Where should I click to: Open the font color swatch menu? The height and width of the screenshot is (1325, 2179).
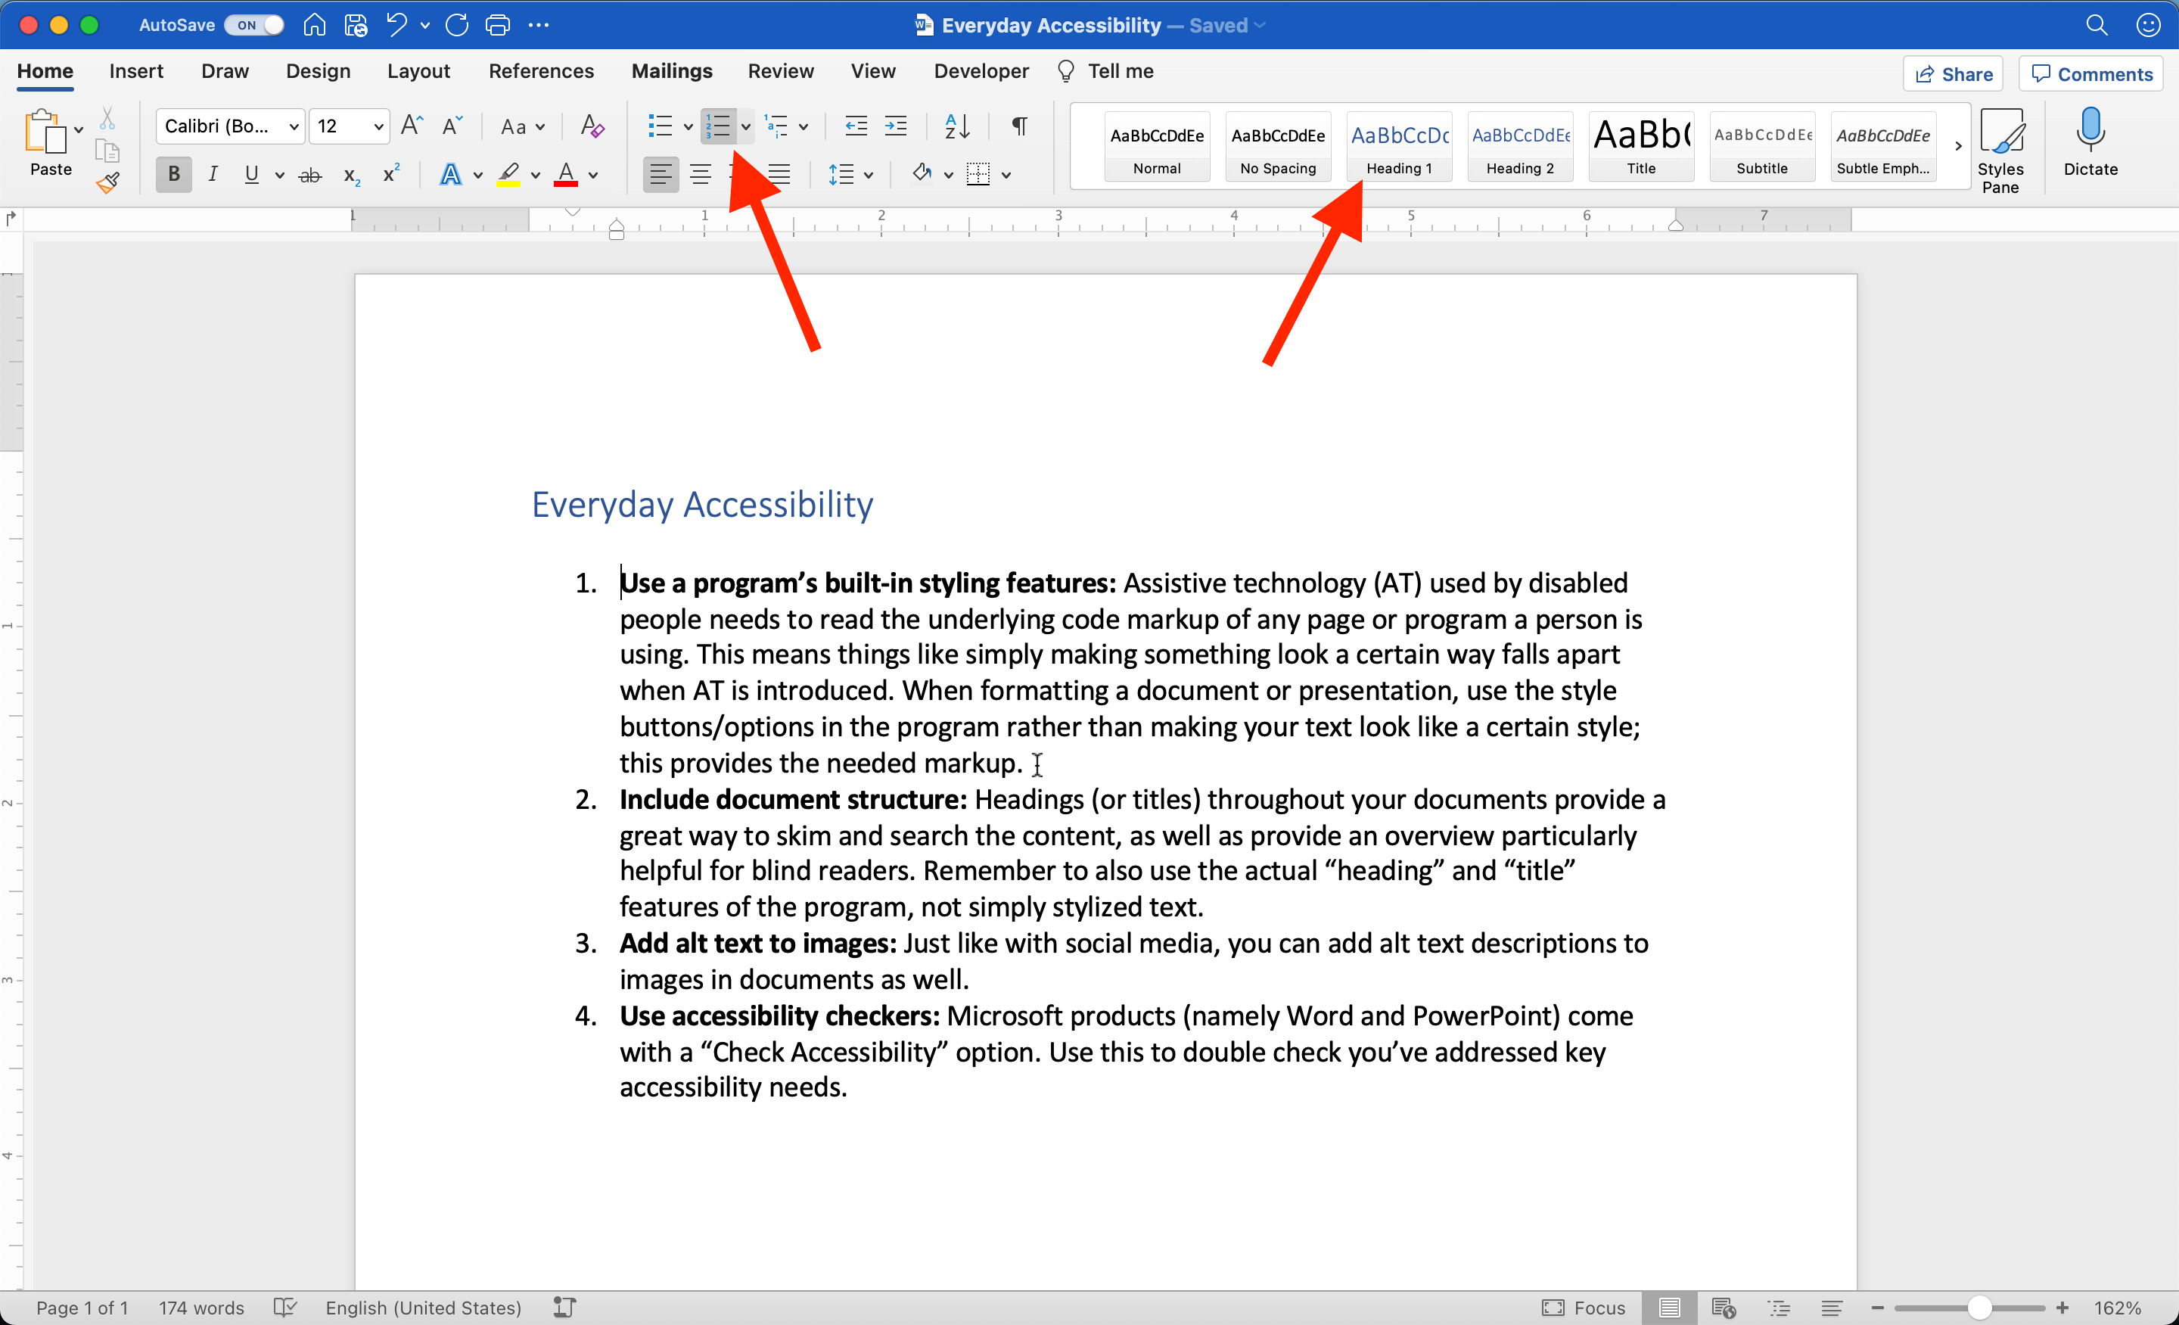592,173
